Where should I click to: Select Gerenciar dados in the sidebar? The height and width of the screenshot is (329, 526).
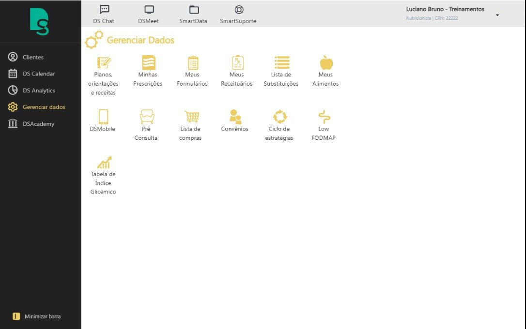tap(36, 107)
